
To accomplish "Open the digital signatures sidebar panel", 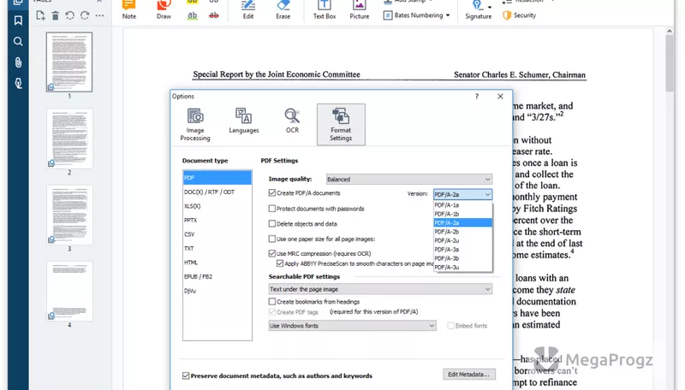I will pos(18,83).
